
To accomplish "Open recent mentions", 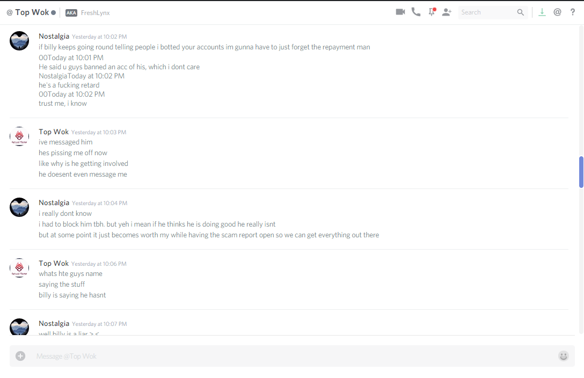I will click(x=557, y=12).
